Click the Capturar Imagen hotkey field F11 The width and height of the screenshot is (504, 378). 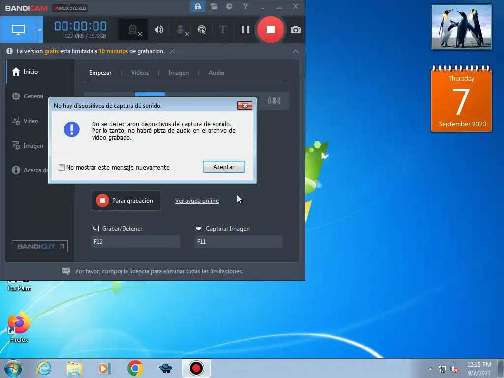(239, 241)
